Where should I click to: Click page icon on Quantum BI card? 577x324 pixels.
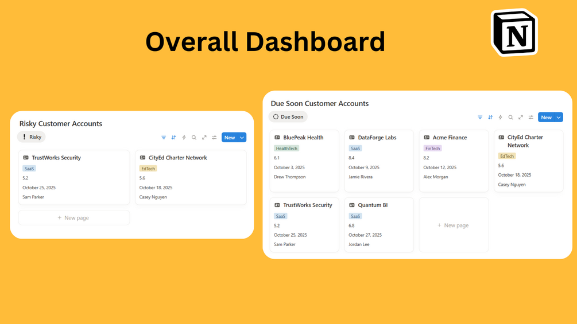[x=352, y=205]
